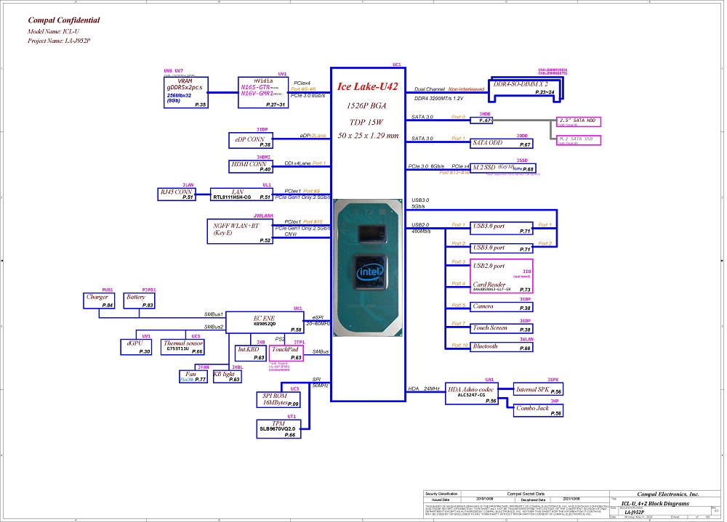Select the "Compal Confidential" heading
This screenshot has height=522, width=727.
(63, 20)
